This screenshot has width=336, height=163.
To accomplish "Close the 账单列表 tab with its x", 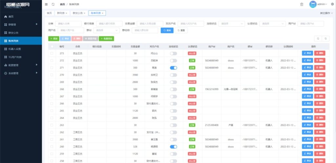I will pyautogui.click(x=103, y=13).
